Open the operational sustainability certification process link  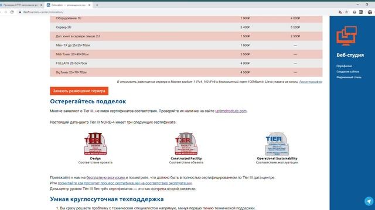[125, 183]
